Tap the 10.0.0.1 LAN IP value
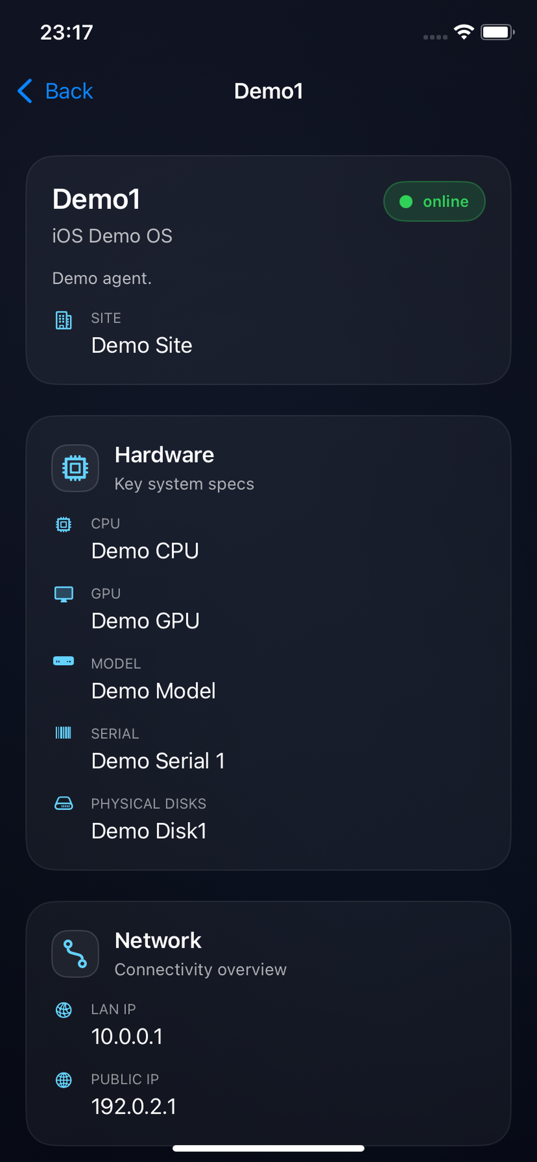 [127, 1036]
